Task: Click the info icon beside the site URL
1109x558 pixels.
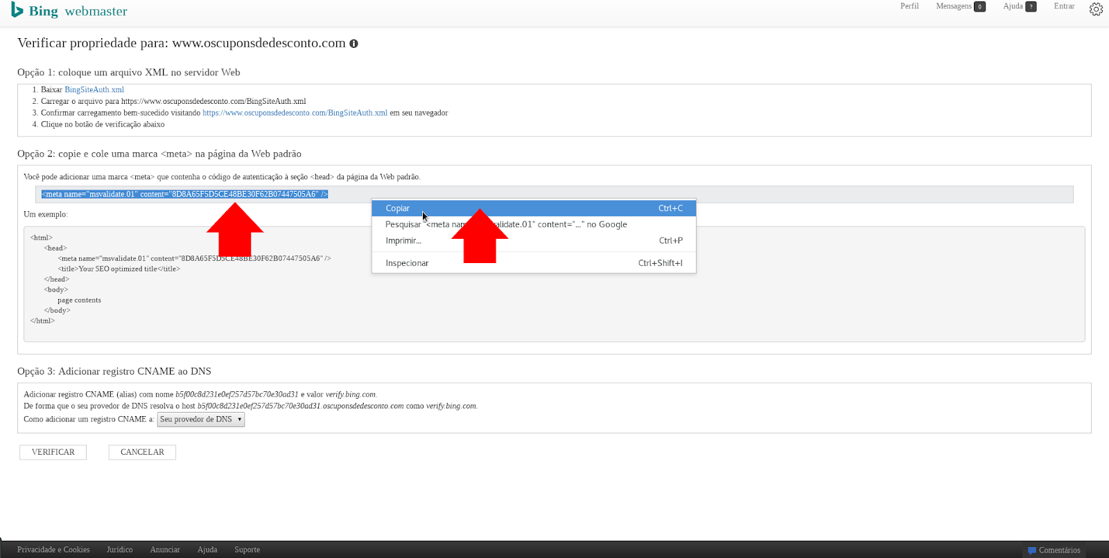Action: (353, 44)
